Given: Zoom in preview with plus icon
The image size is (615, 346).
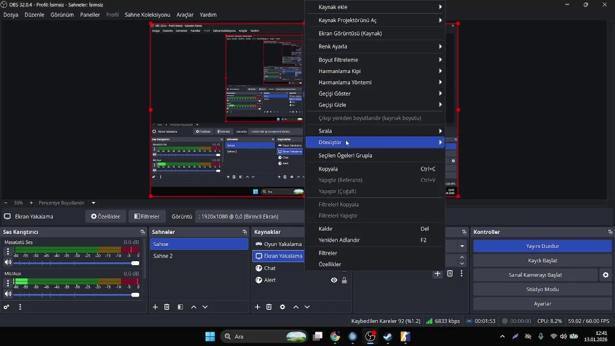Looking at the screenshot, I should pos(31,203).
